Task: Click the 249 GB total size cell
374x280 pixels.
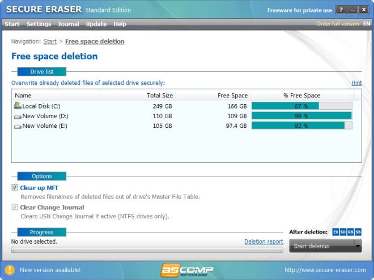Action: [162, 106]
